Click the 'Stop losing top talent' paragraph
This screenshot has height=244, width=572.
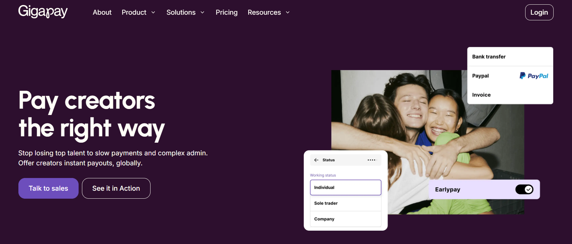pos(113,158)
